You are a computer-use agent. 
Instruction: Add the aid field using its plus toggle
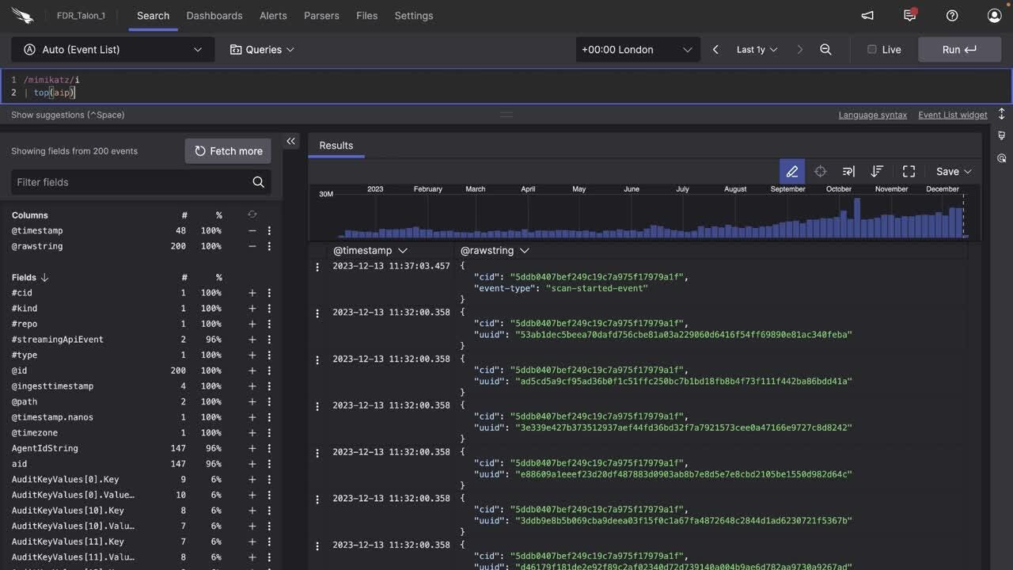[x=252, y=463]
